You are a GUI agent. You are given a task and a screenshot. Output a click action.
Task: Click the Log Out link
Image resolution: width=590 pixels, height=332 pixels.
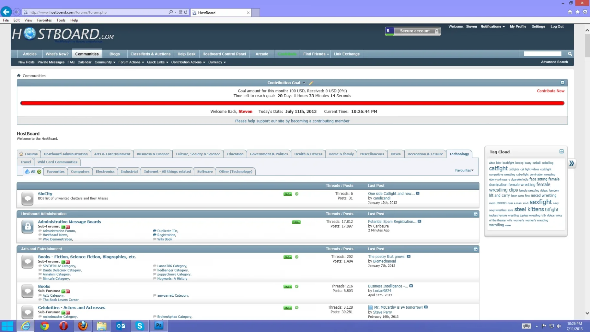coord(557,27)
